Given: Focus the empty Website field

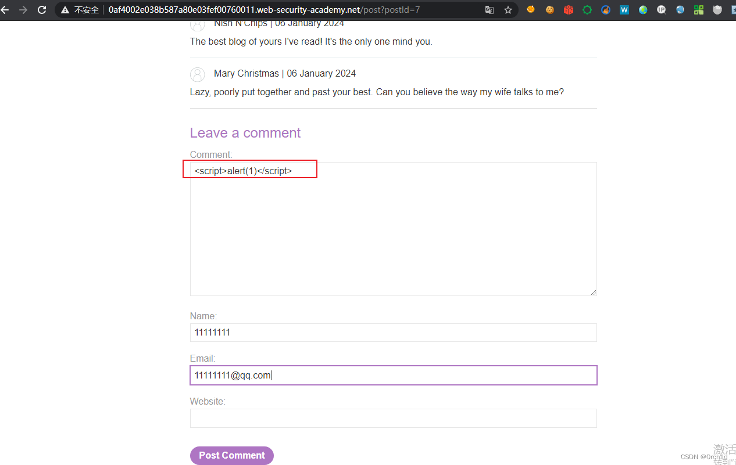Looking at the screenshot, I should click(393, 418).
